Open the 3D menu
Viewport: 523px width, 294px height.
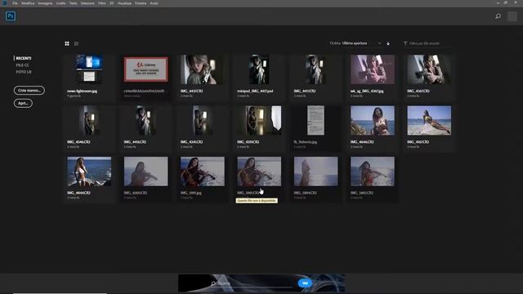coord(111,3)
